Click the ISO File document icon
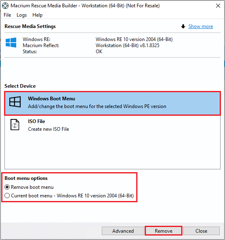 (x=15, y=125)
